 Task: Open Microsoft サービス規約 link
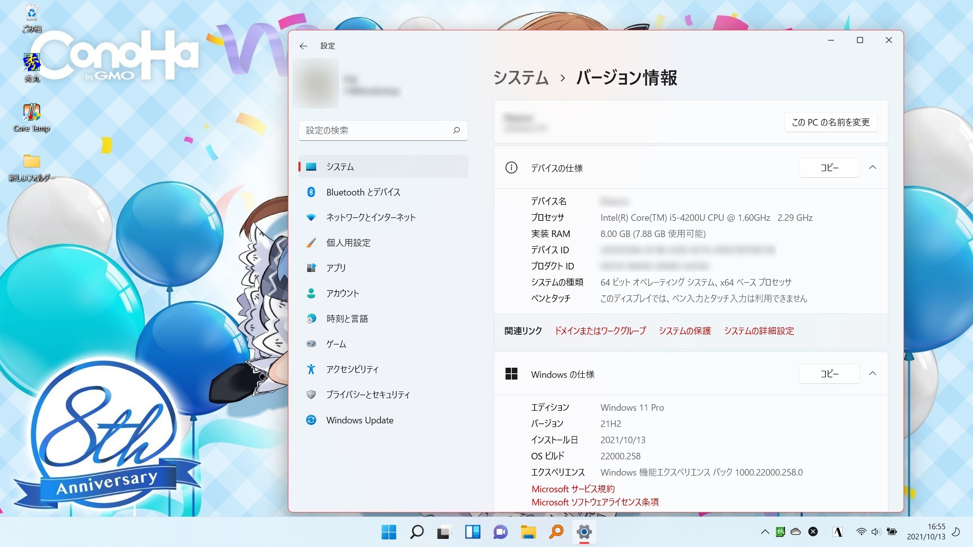click(x=573, y=489)
